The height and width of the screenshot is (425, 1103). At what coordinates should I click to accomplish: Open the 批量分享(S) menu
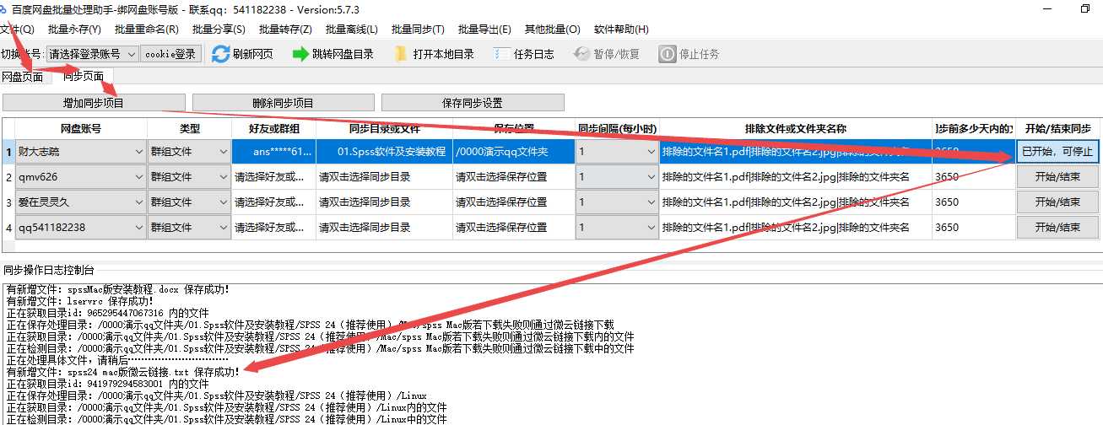click(x=219, y=30)
